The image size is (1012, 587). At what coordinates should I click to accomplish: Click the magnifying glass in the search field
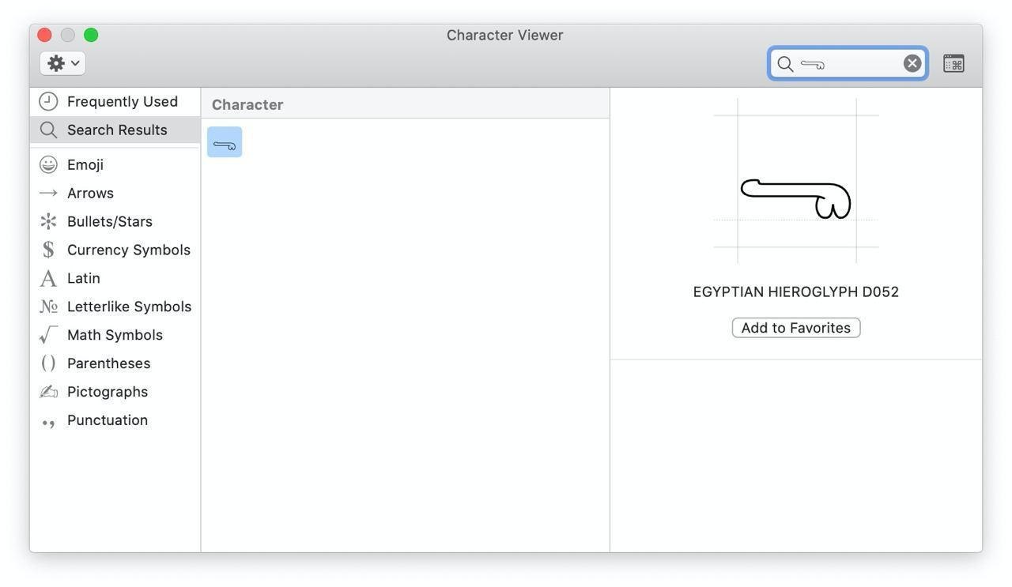[x=785, y=64]
